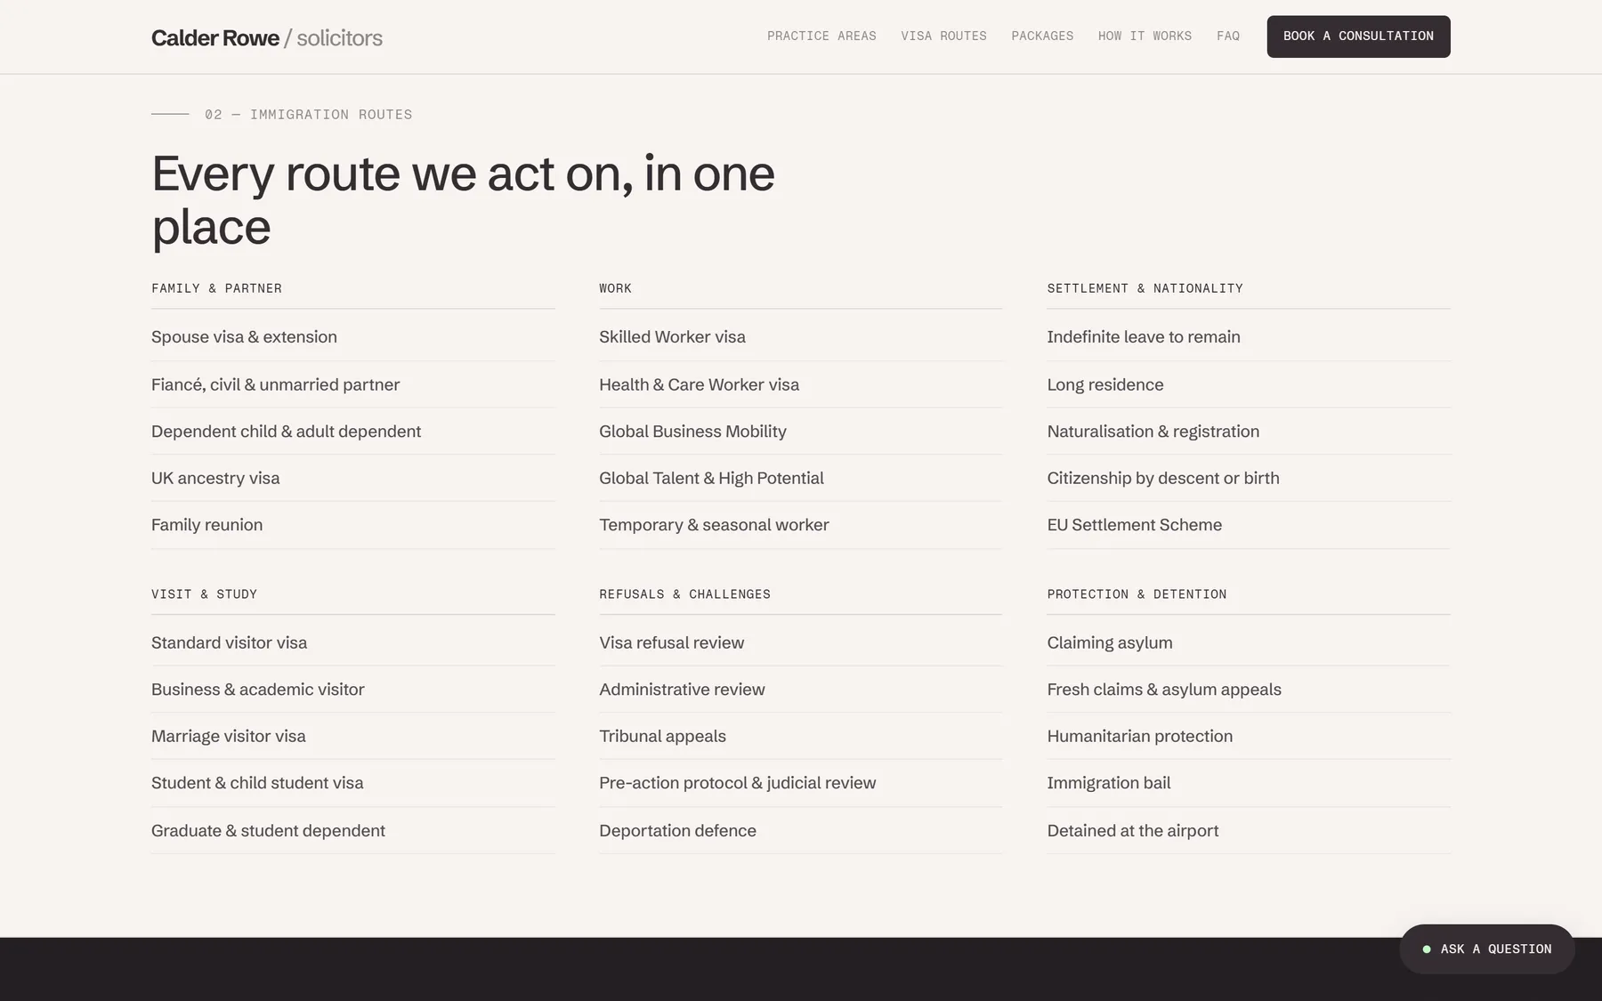This screenshot has width=1602, height=1001.
Task: Open the Packages nav link
Action: pyautogui.click(x=1042, y=36)
